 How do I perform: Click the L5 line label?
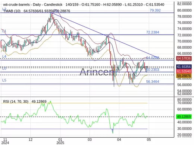pos(4,80)
